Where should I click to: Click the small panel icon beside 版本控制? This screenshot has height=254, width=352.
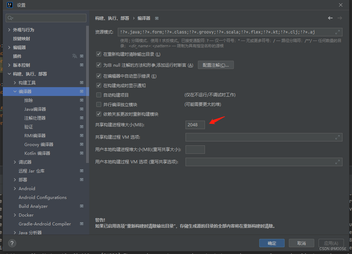tap(82, 65)
